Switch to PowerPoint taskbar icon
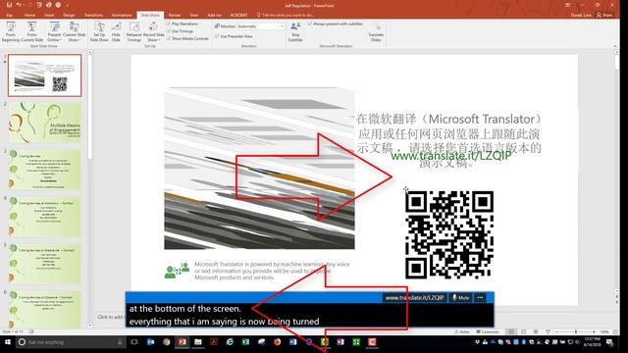The image size is (628, 353). coord(183,342)
